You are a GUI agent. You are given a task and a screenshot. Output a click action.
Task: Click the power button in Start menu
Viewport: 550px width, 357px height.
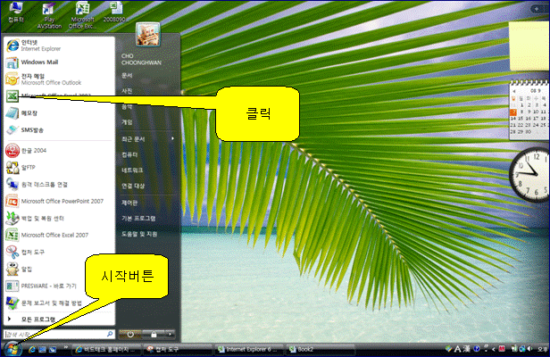point(130,334)
